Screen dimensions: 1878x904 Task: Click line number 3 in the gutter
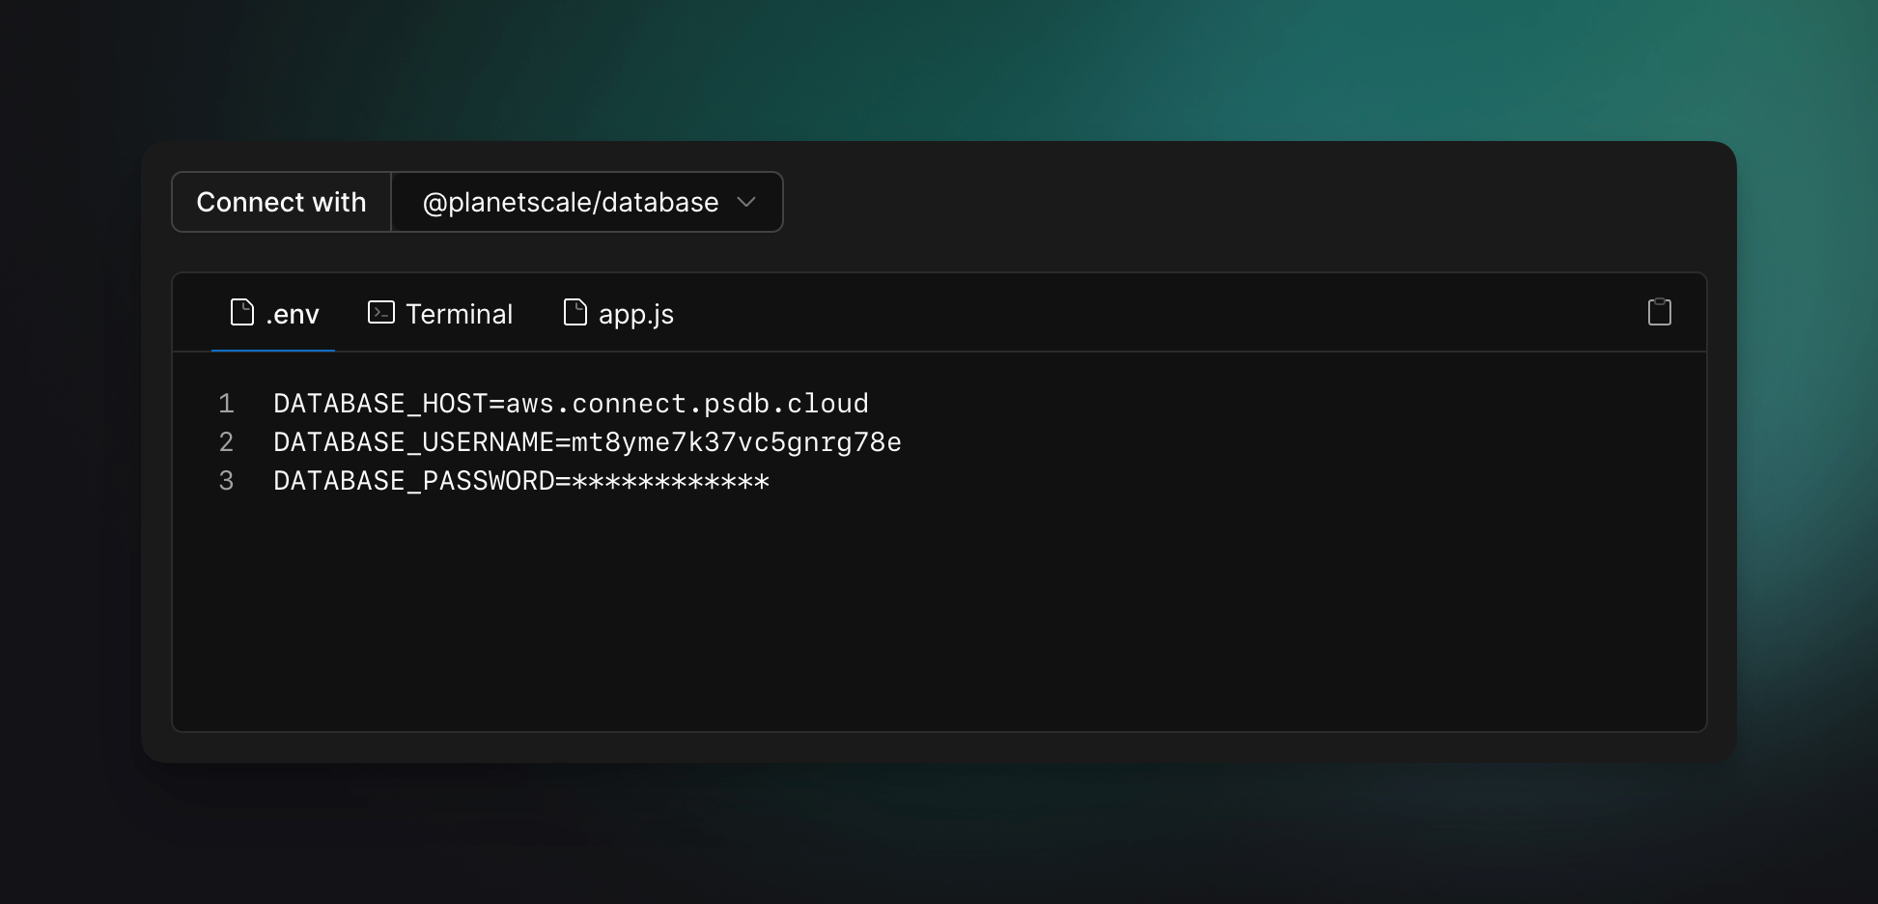(227, 480)
